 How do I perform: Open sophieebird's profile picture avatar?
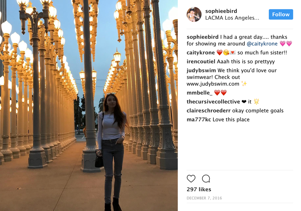click(194, 14)
